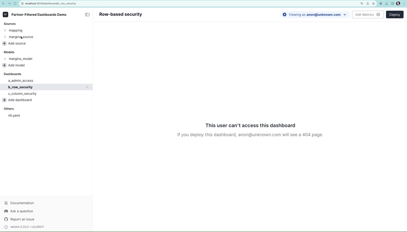Go back with the browser back arrow
Image resolution: width=407 pixels, height=232 pixels.
coord(4,4)
